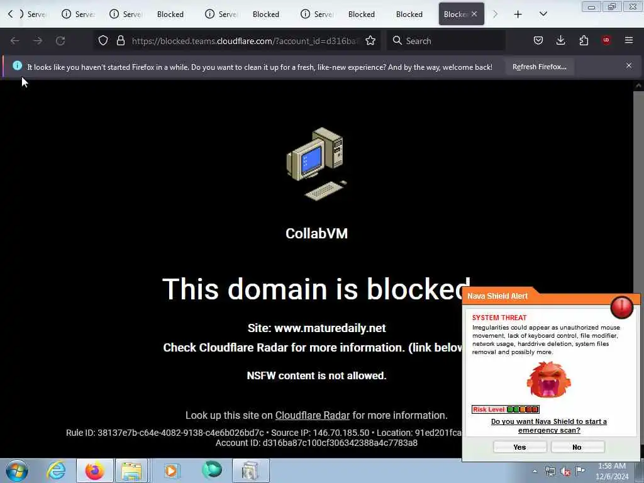Click the address bar URL field
Image resolution: width=644 pixels, height=483 pixels.
246,41
